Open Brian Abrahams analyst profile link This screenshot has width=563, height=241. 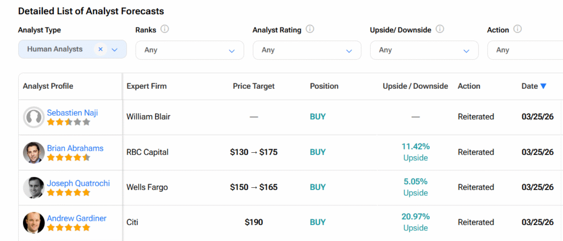click(x=75, y=148)
